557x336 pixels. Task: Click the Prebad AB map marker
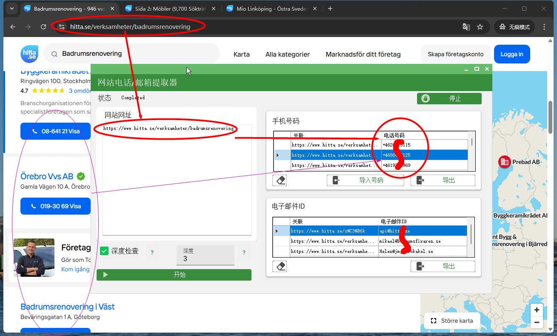pyautogui.click(x=505, y=162)
